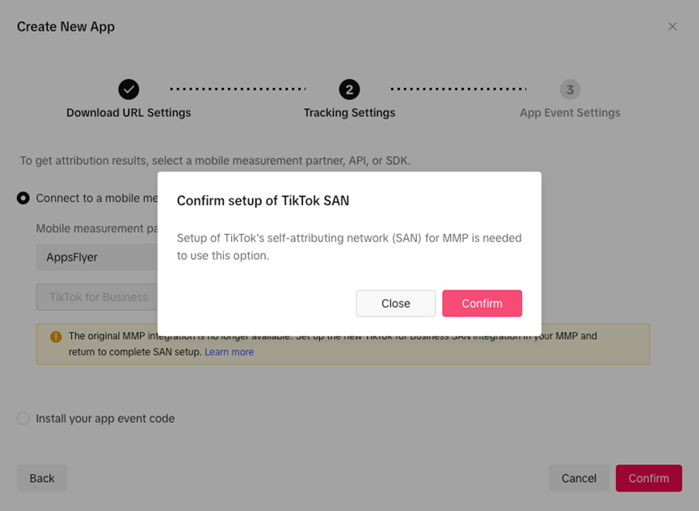Confirm TikTok SAN setup in modal
Image resolution: width=699 pixels, height=511 pixels.
coord(482,304)
